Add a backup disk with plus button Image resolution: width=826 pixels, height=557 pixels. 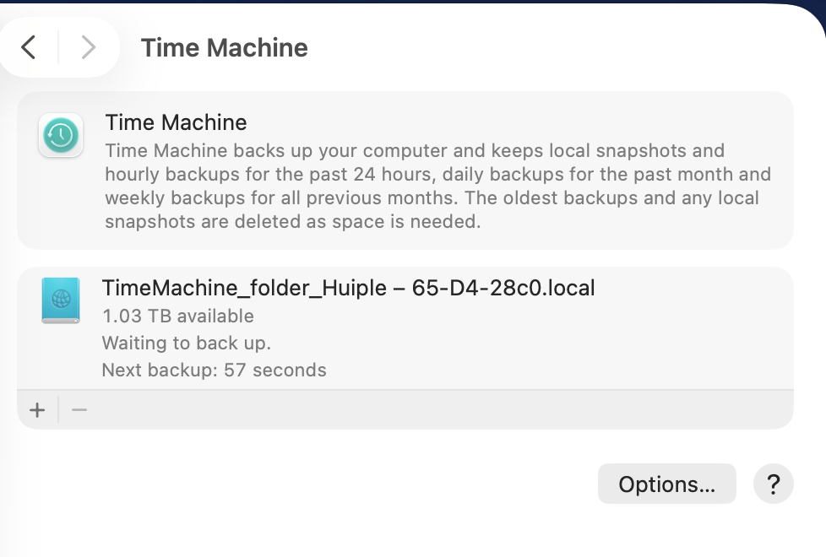(x=37, y=410)
